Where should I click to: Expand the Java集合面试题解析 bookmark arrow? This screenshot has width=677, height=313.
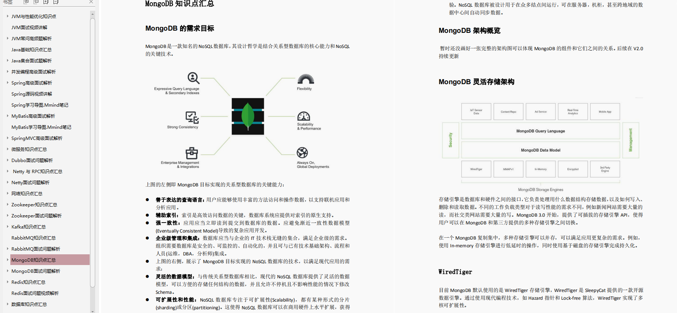pos(7,61)
